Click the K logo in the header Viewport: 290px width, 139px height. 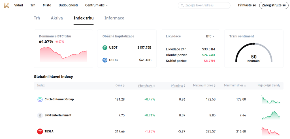6,5
